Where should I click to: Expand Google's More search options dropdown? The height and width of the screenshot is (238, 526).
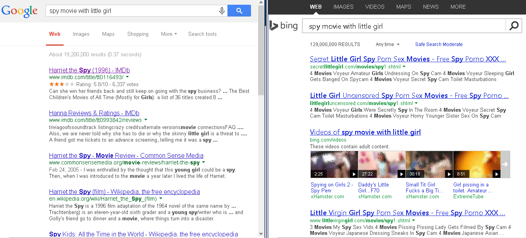(x=169, y=34)
